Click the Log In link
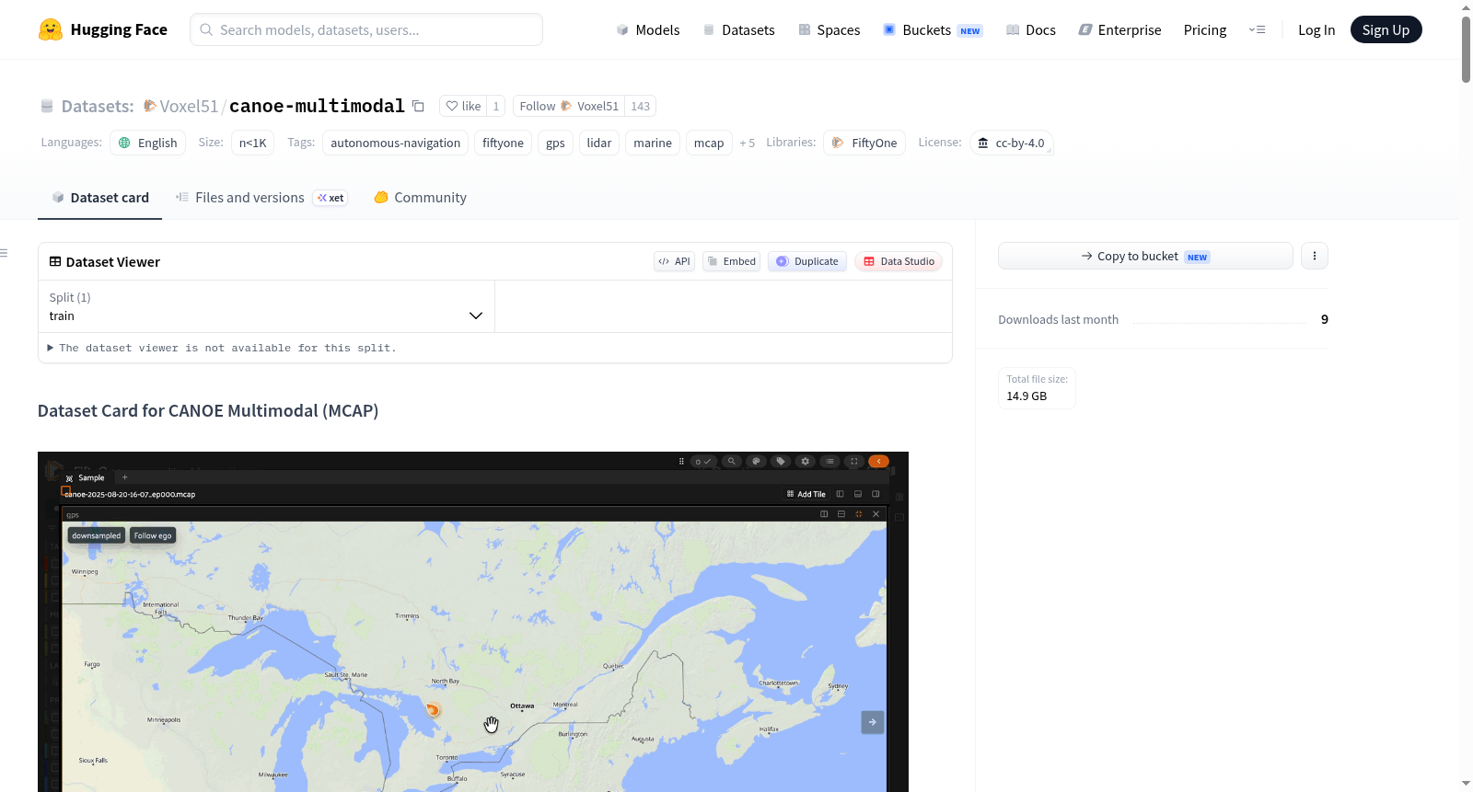The width and height of the screenshot is (1473, 792). [1316, 29]
